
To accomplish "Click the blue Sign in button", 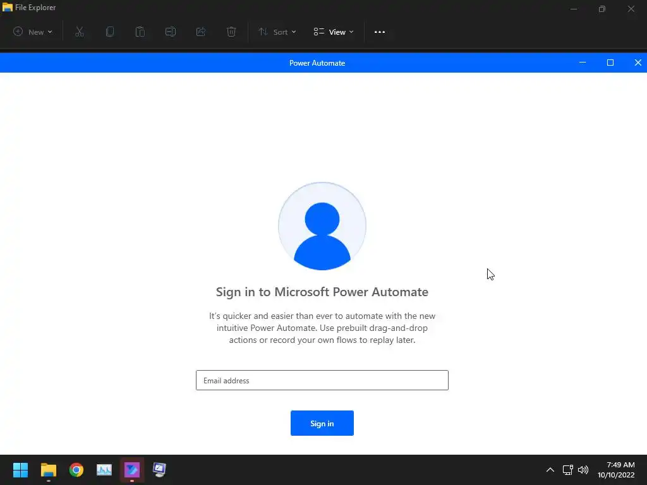I will [322, 423].
